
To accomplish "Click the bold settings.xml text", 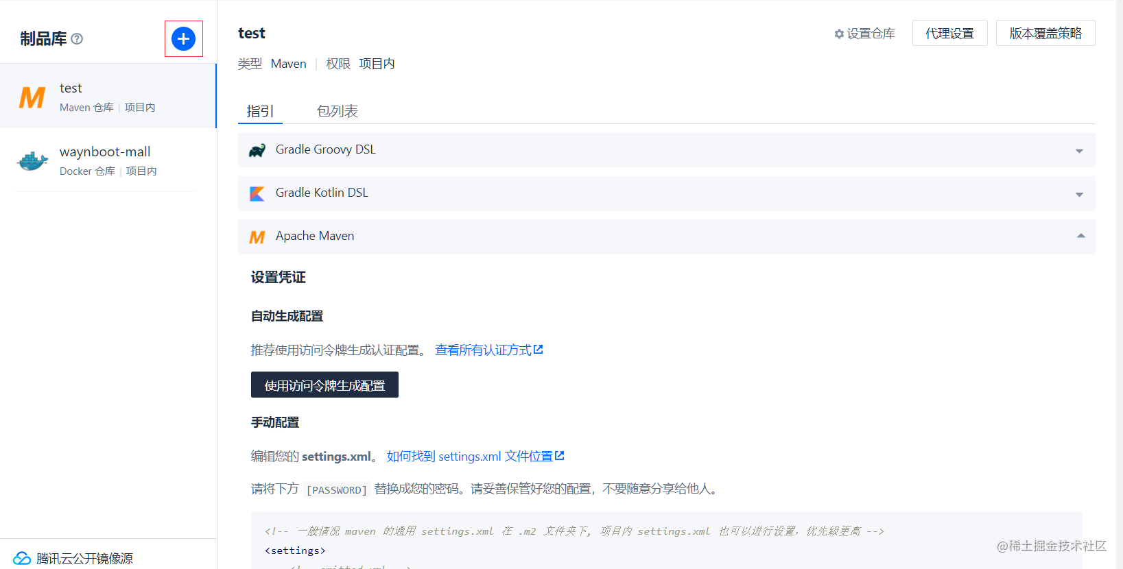I will pos(336,457).
